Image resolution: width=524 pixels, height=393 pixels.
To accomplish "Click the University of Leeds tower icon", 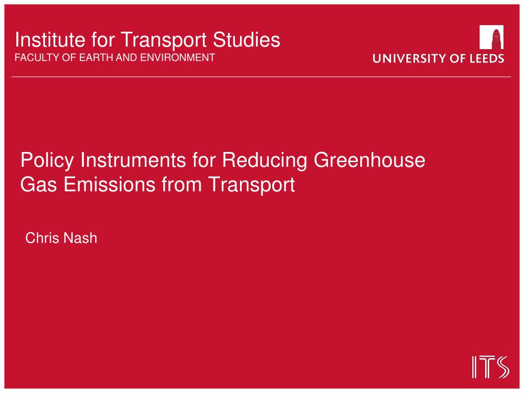I will tap(492, 37).
